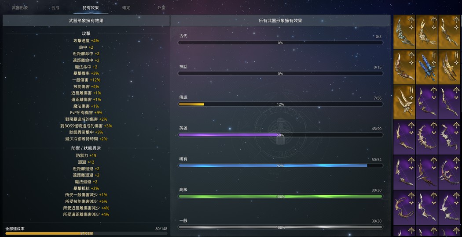Choose the flower-decorated bow on gold card
The image size is (462, 237).
click(x=427, y=32)
